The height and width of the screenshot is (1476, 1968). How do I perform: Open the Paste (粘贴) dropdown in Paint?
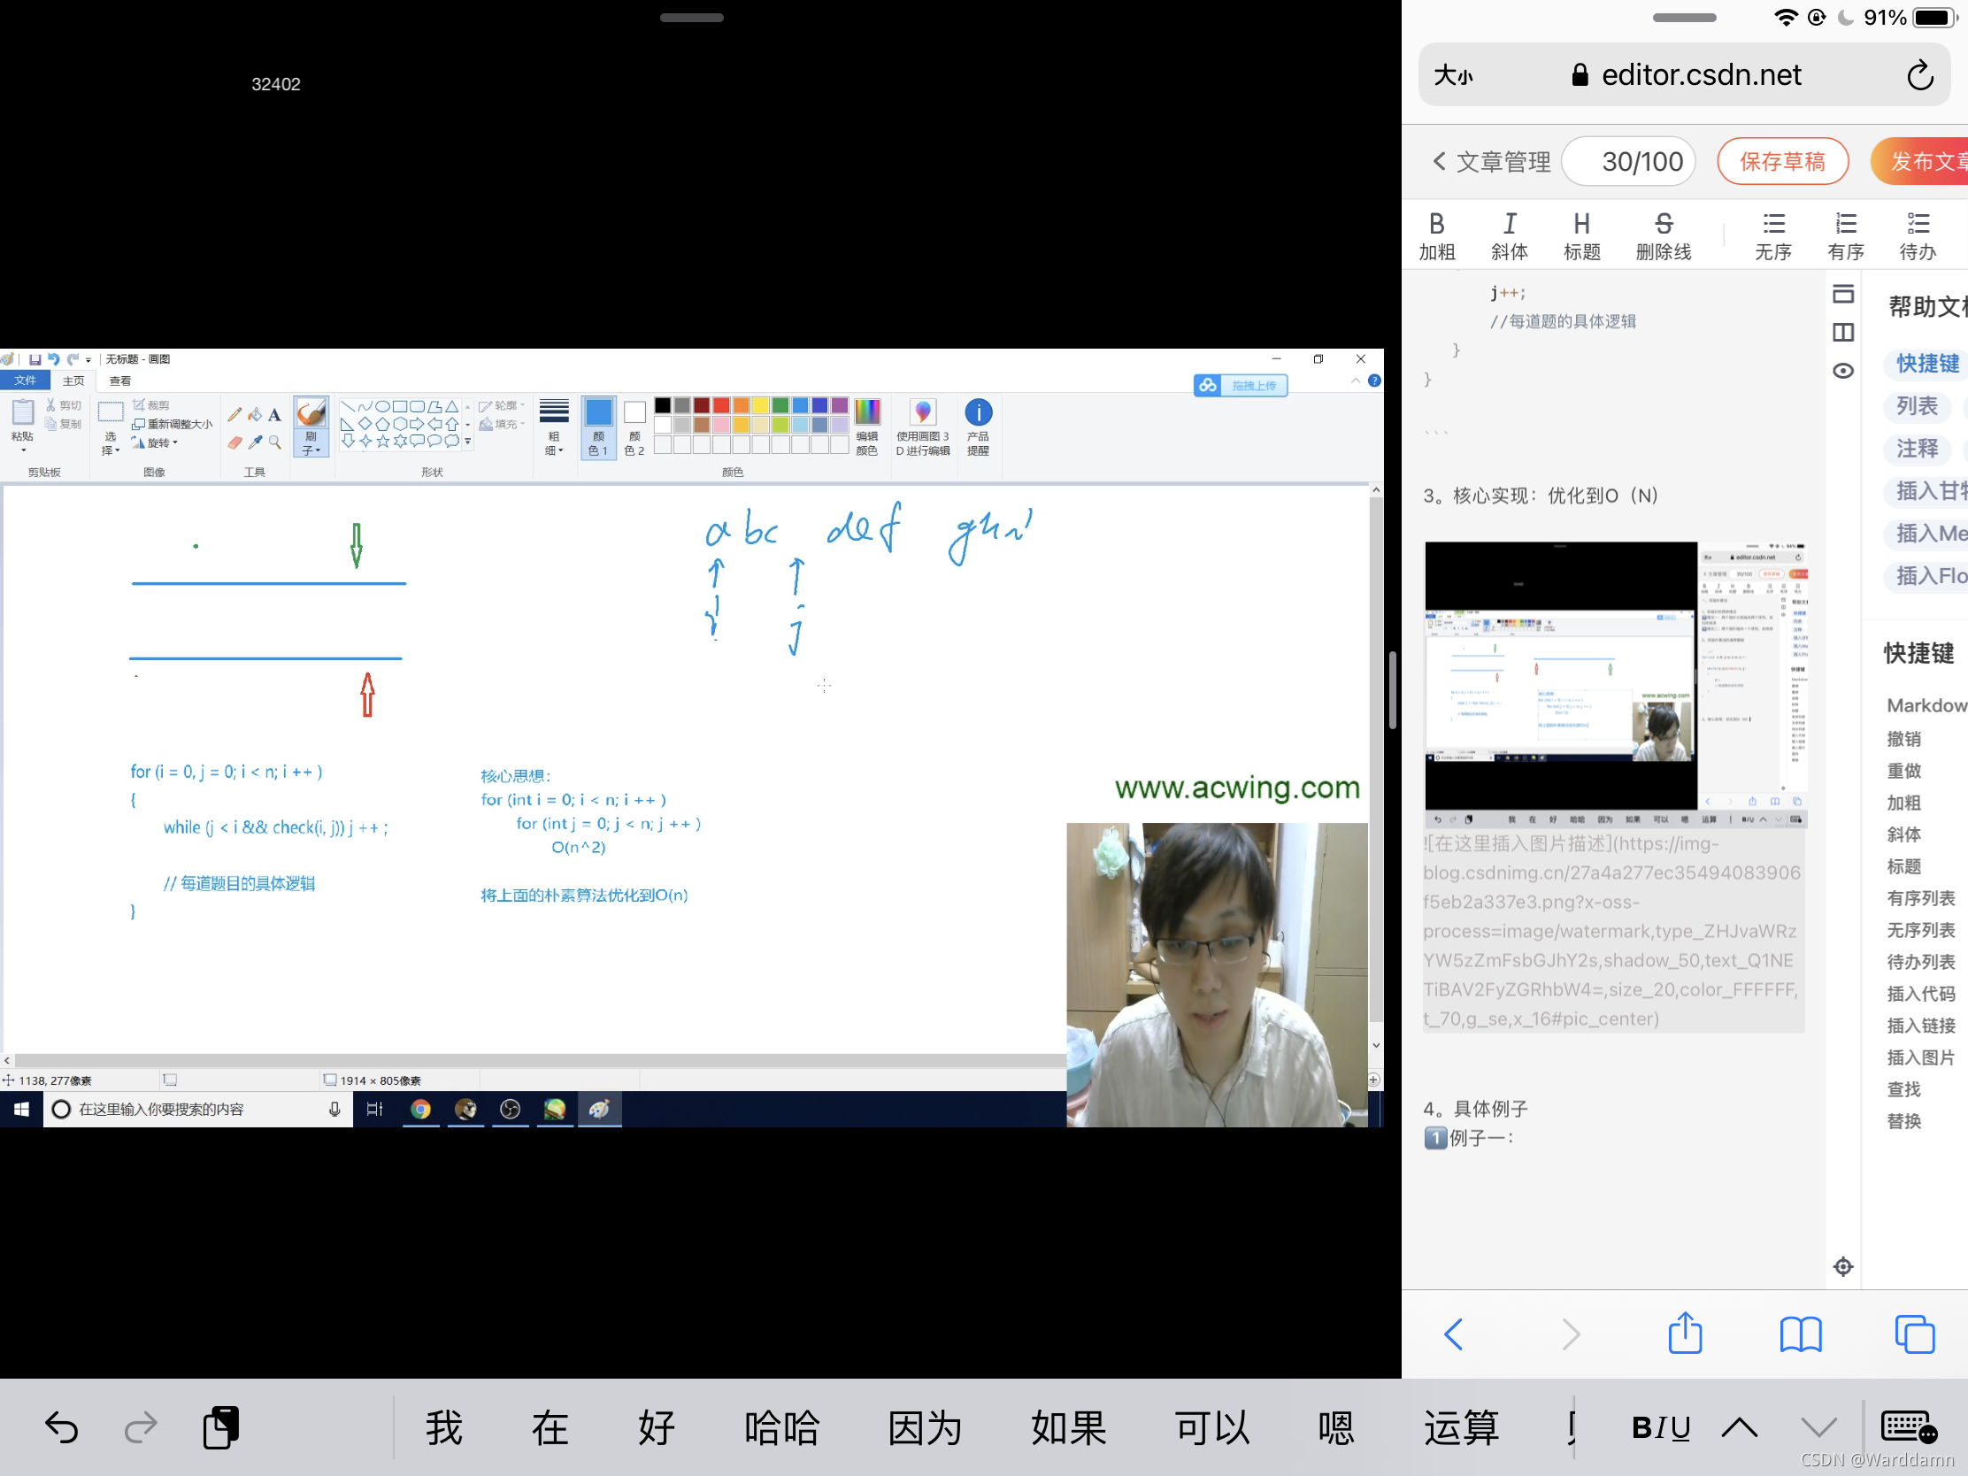click(22, 442)
